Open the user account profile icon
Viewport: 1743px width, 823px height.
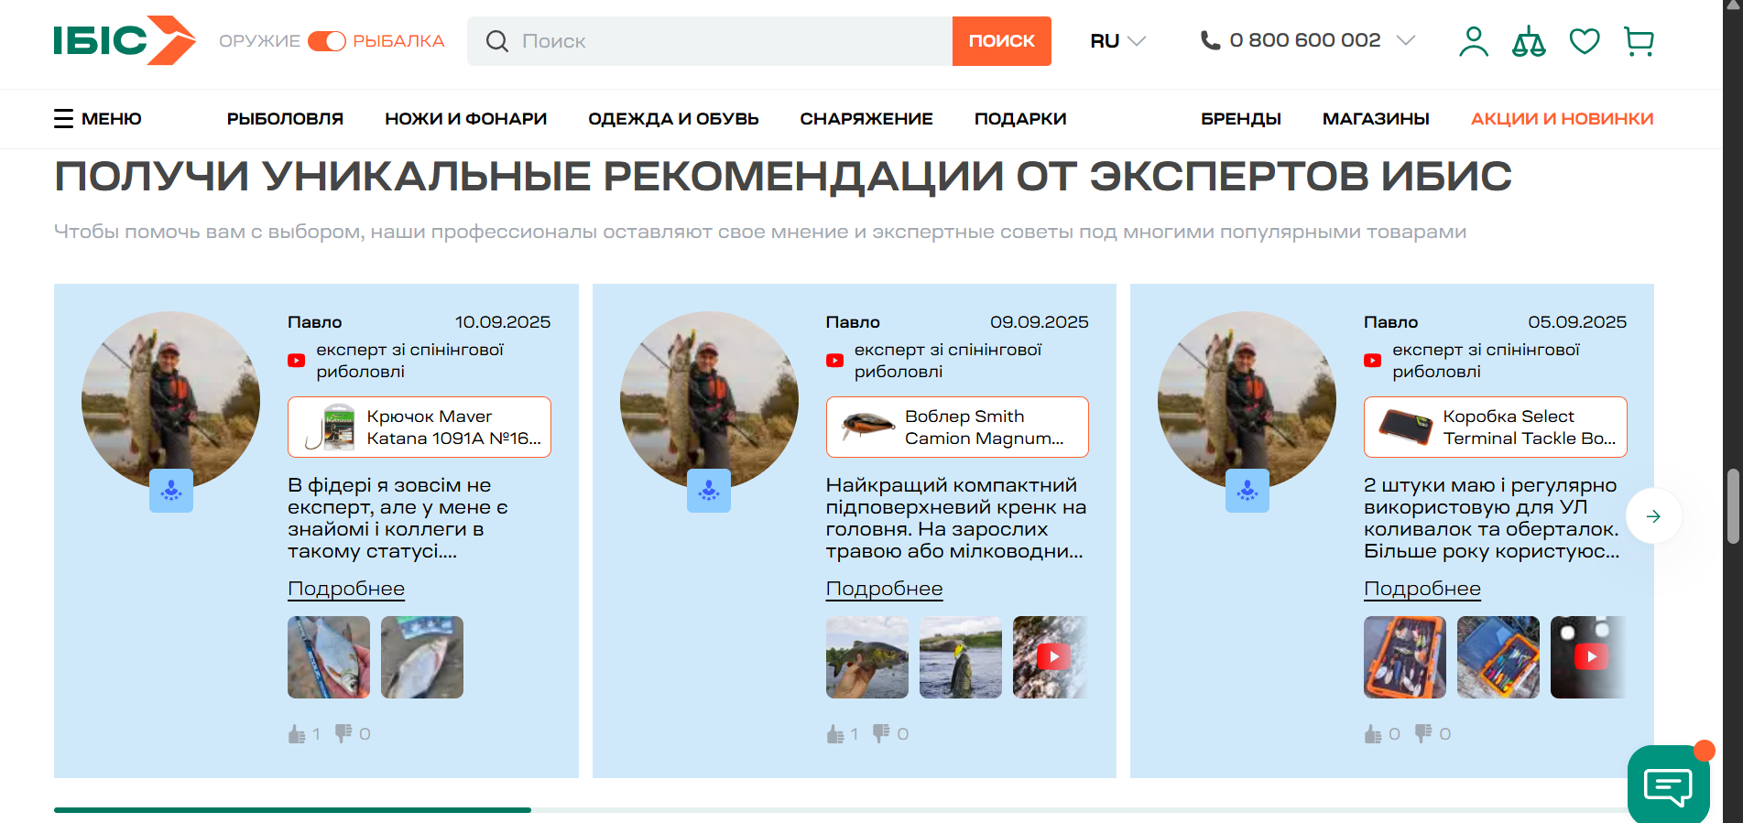(x=1473, y=41)
